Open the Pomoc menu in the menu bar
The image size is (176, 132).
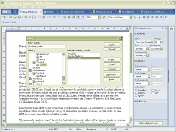(x=43, y=7)
